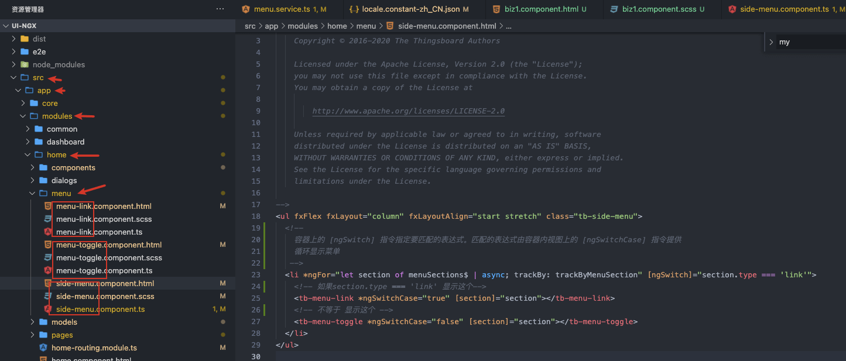Click Angular icon beside menu-toggle.component.ts
This screenshot has width=846, height=361.
coord(48,270)
